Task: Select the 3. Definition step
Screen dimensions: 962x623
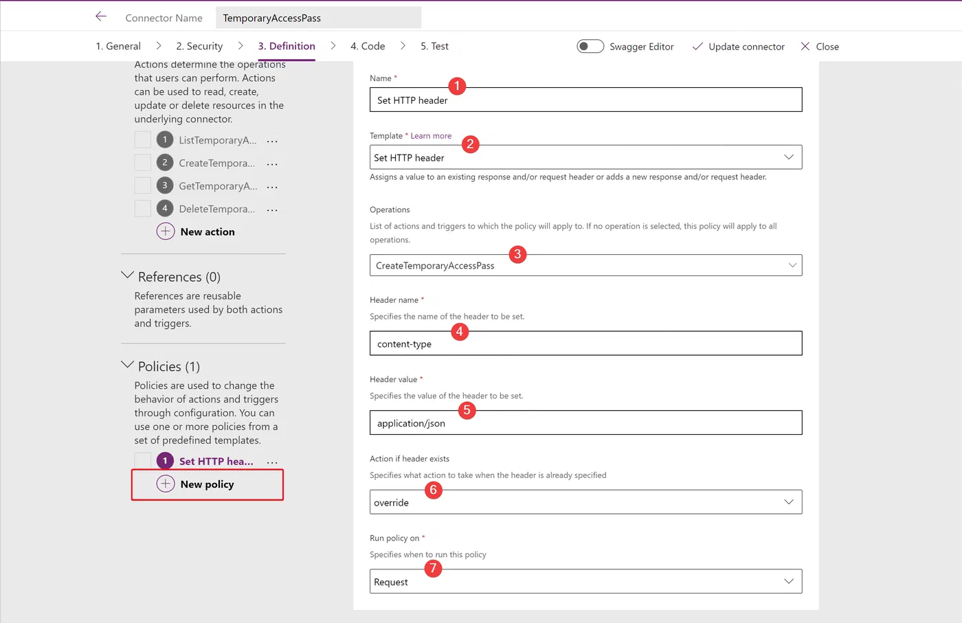Action: [x=287, y=46]
